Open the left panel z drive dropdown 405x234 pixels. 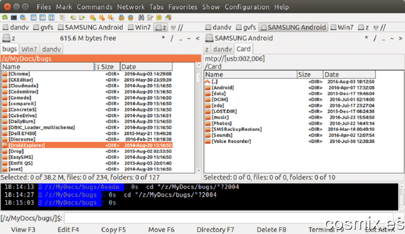pos(9,38)
